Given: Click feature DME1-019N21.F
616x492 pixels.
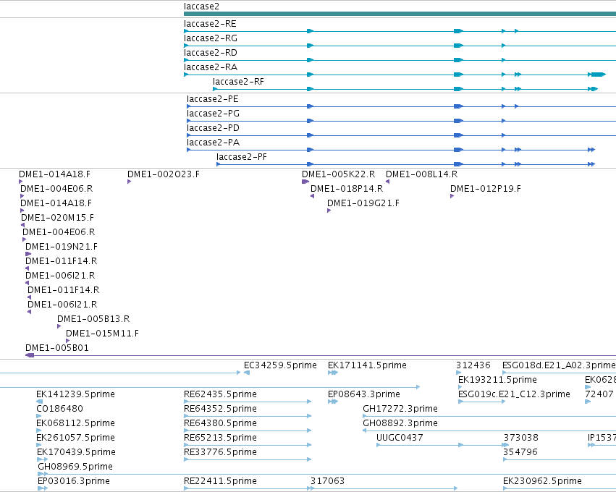Looking at the screenshot, I should (x=62, y=247).
